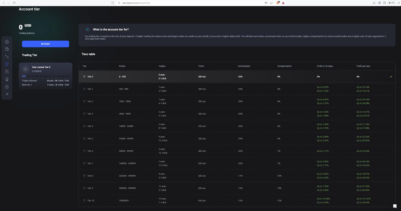401x211 pixels.
Task: Open the people referrals icon
Action: click(x=7, y=72)
